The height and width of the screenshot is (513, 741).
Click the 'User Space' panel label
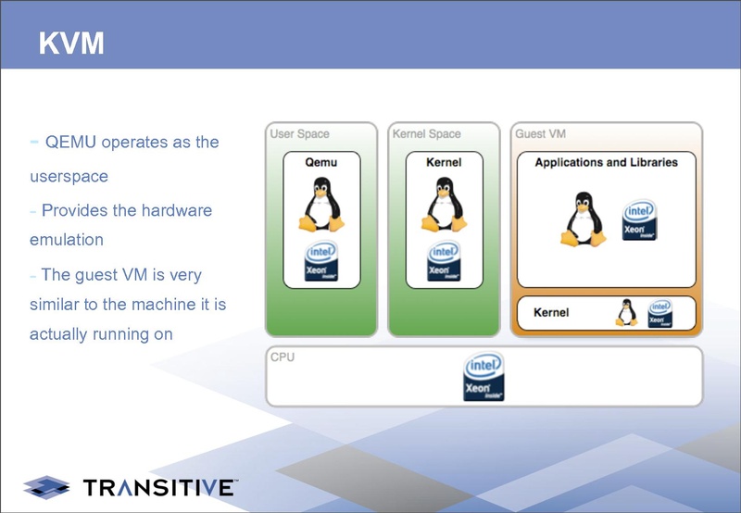pyautogui.click(x=299, y=134)
